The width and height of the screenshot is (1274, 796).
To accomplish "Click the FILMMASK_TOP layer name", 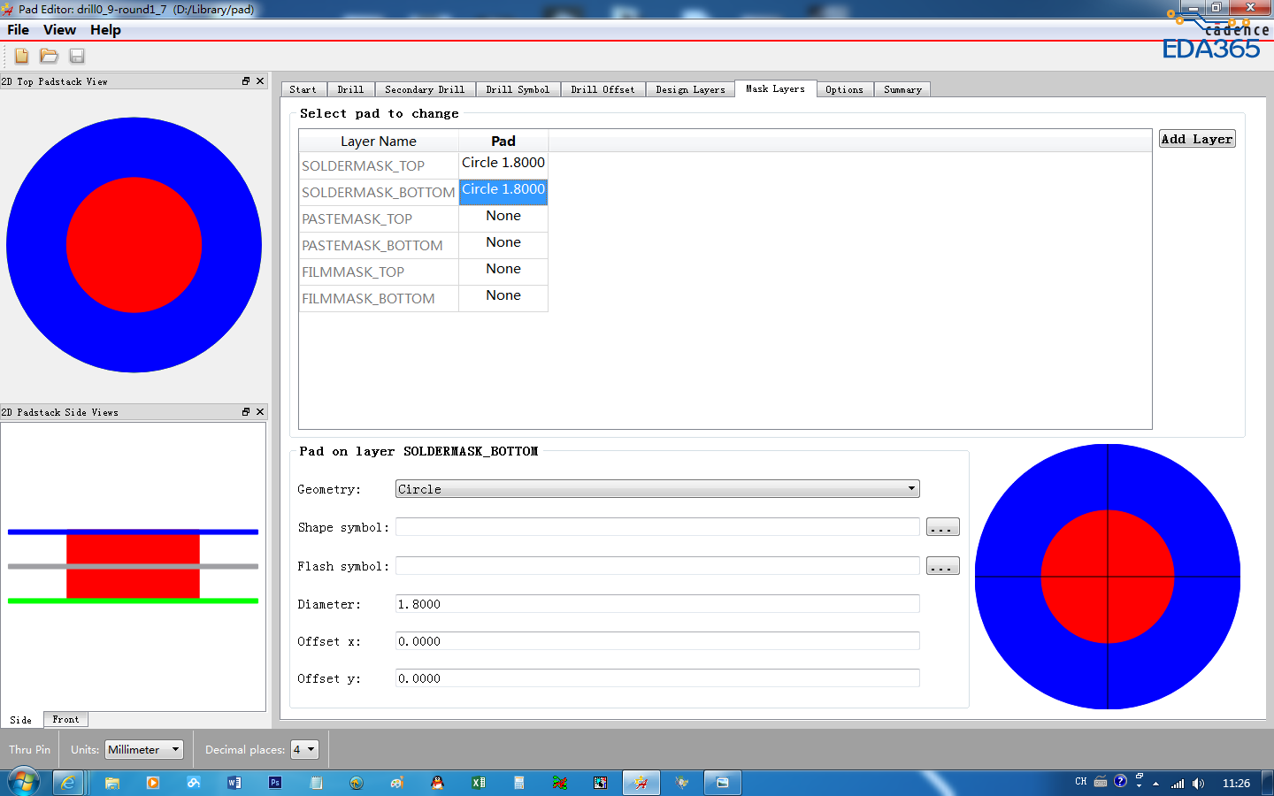I will pyautogui.click(x=353, y=272).
